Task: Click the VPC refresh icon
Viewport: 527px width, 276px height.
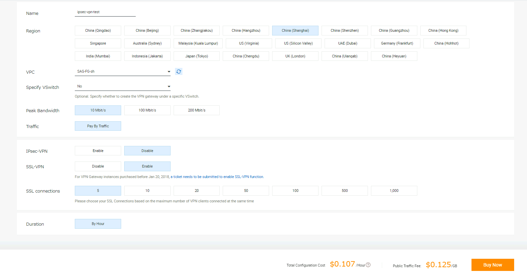Action: pyautogui.click(x=179, y=72)
